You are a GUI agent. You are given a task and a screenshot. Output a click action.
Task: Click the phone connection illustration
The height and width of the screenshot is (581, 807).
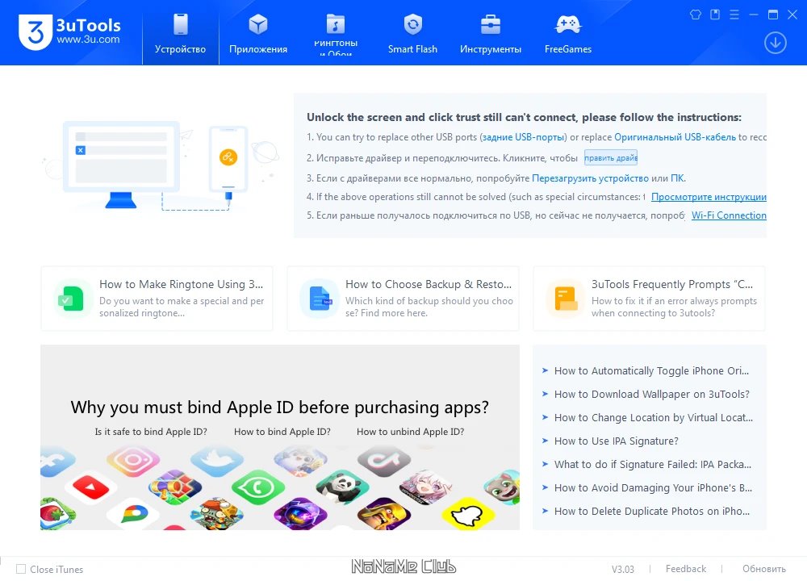[x=161, y=165]
